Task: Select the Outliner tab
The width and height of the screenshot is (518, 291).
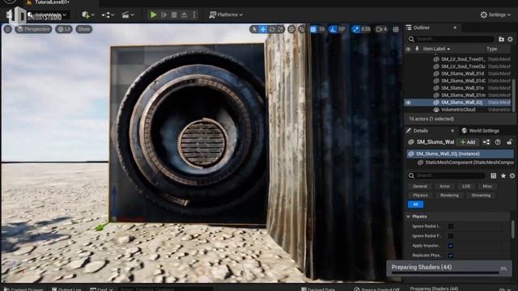Action: click(x=421, y=27)
